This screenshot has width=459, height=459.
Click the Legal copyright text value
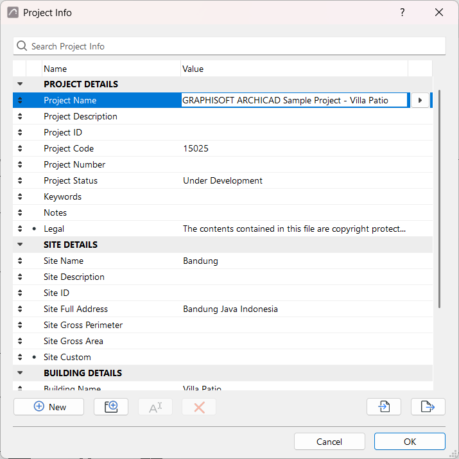coord(294,229)
